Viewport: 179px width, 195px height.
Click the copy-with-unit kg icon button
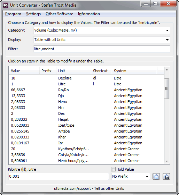(x=166, y=177)
